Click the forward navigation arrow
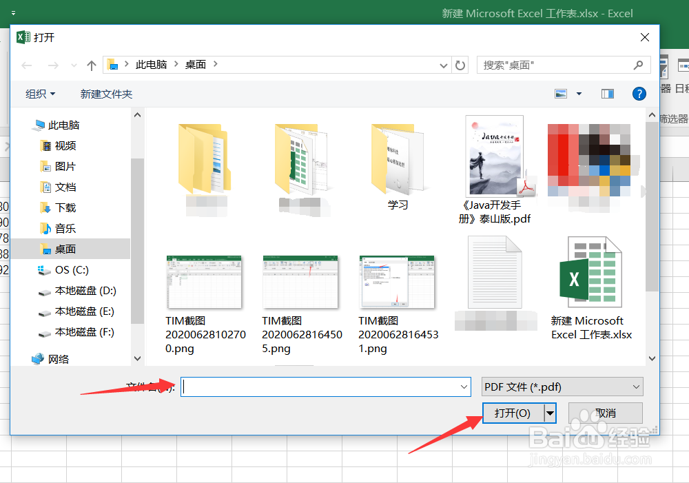 (54, 65)
